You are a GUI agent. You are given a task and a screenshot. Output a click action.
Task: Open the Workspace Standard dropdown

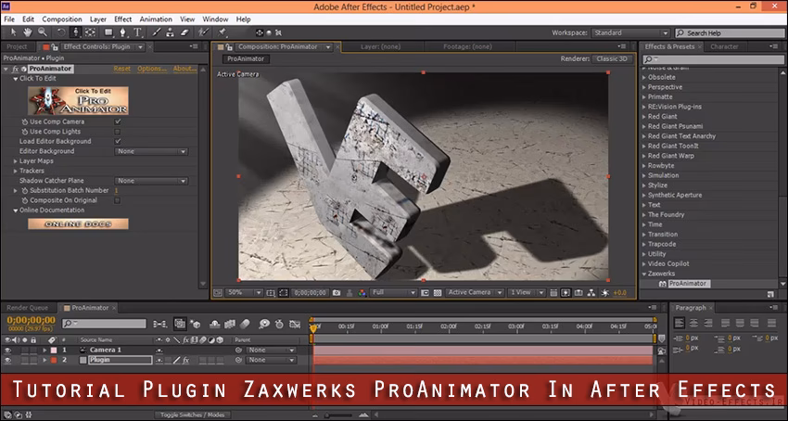[630, 33]
